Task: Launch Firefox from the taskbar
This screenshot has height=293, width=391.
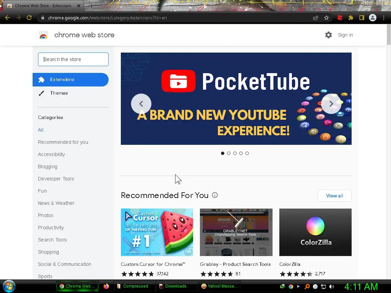Action: click(106, 286)
